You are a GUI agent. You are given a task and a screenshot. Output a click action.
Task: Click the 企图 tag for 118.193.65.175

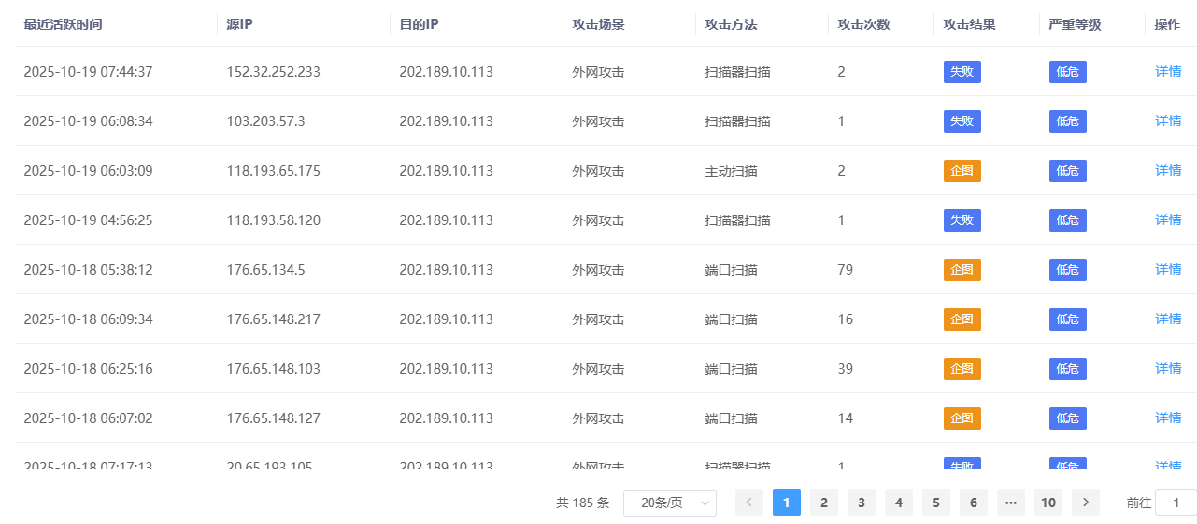[x=962, y=171]
